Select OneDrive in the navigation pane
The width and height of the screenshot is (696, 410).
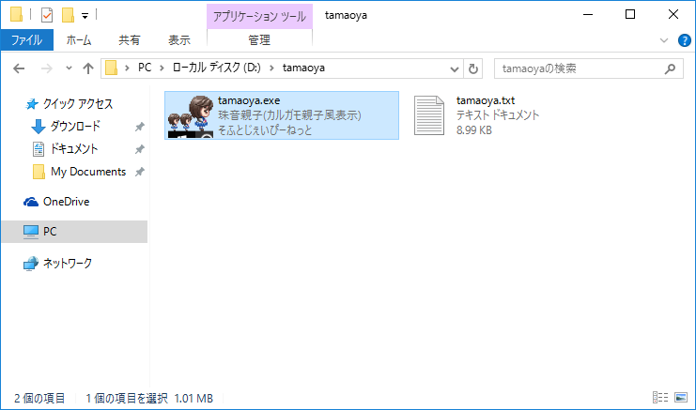[x=66, y=202]
